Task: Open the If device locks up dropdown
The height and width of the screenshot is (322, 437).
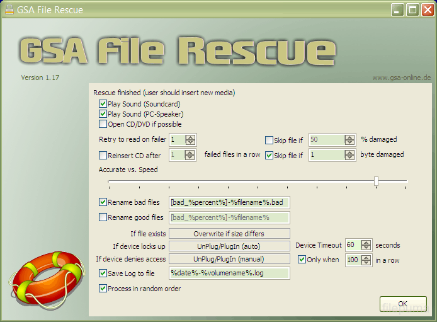Action: [228, 246]
